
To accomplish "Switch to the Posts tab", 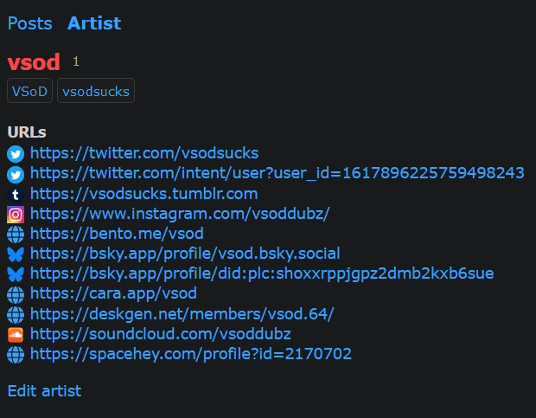I will 29,23.
